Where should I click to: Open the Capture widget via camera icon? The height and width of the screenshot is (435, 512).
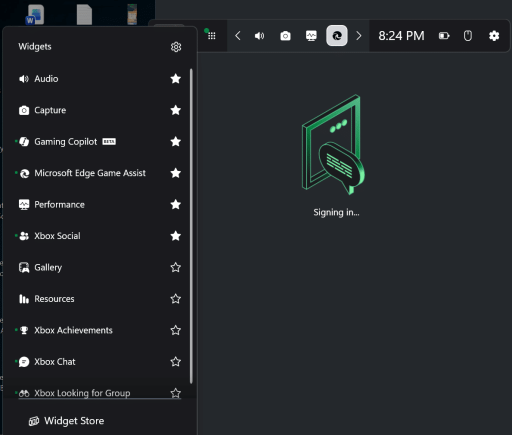tap(285, 35)
